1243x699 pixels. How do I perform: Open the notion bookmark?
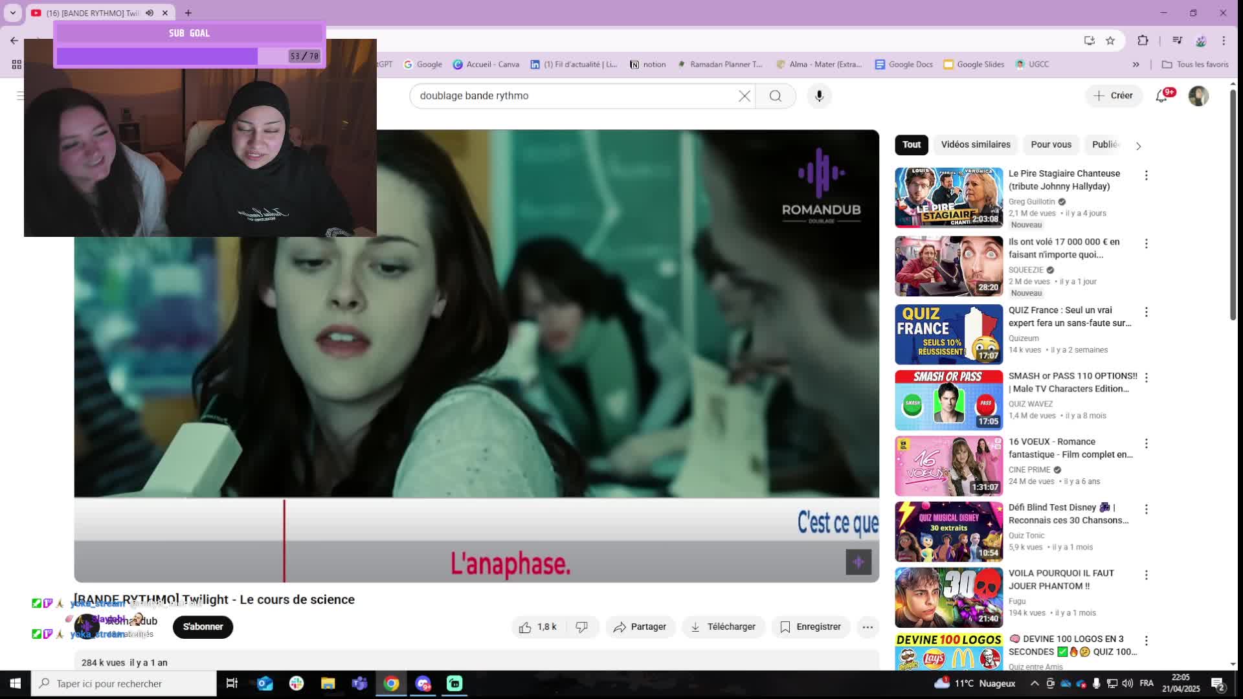[x=647, y=64]
